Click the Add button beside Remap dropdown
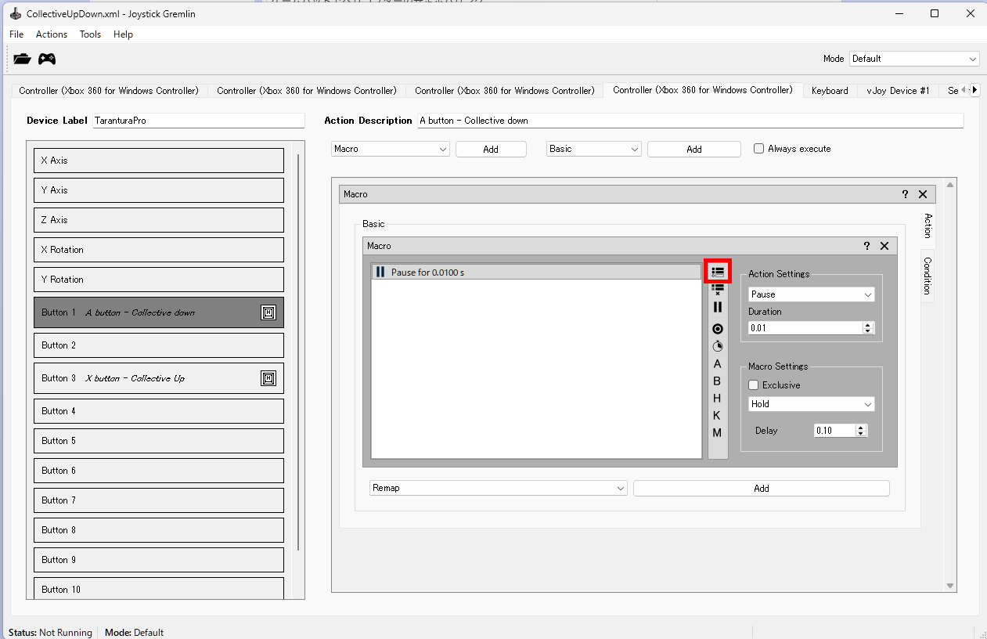 [761, 489]
